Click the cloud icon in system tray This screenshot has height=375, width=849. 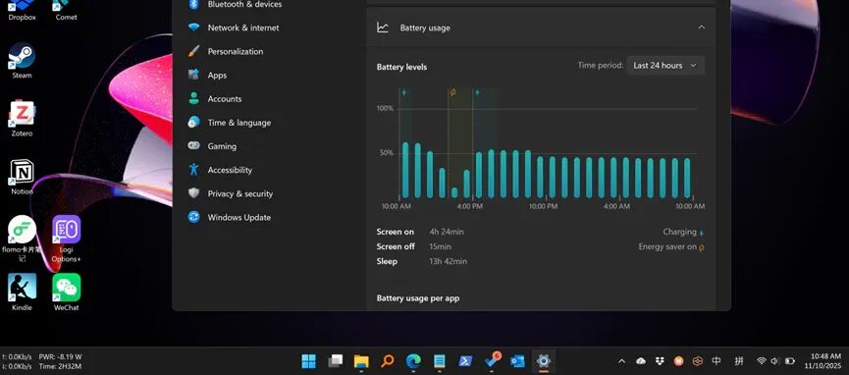click(x=641, y=361)
